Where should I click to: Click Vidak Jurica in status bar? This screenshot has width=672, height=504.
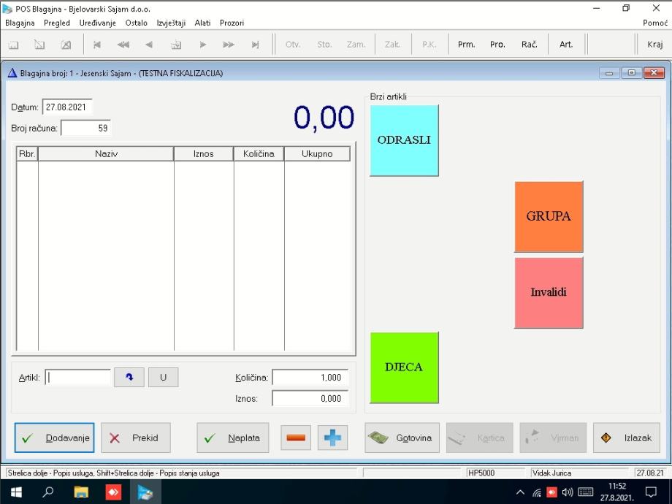coord(552,473)
